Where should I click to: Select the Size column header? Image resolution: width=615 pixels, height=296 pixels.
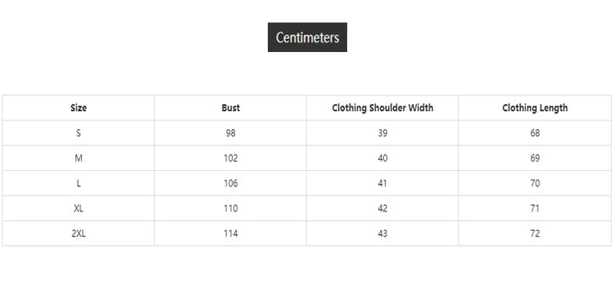[x=79, y=108]
